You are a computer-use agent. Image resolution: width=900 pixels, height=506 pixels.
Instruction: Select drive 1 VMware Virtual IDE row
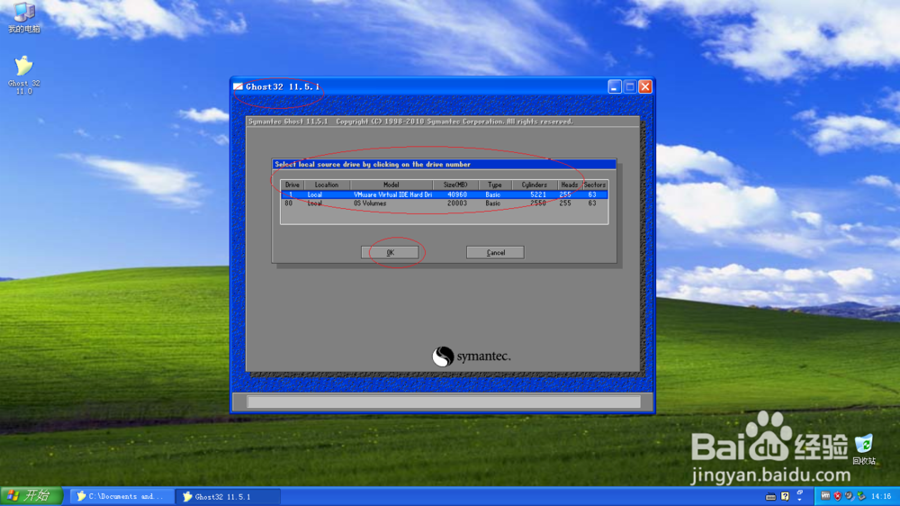click(445, 194)
